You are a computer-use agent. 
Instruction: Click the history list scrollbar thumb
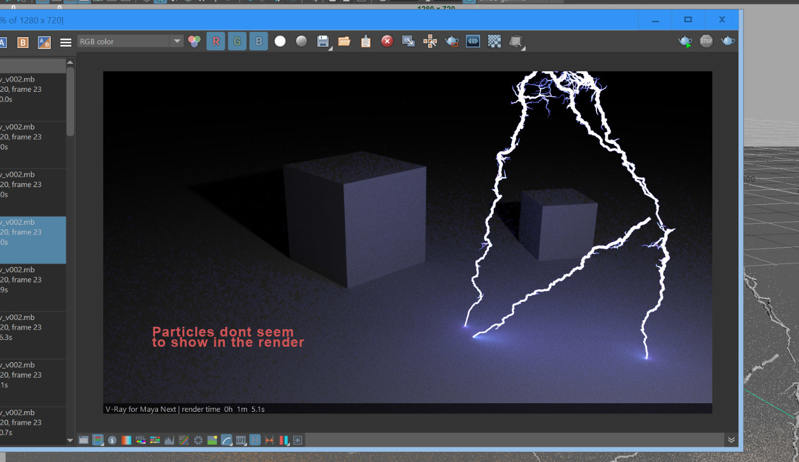point(71,101)
